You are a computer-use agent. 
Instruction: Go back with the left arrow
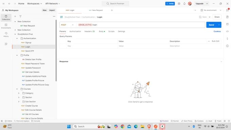[9, 3]
